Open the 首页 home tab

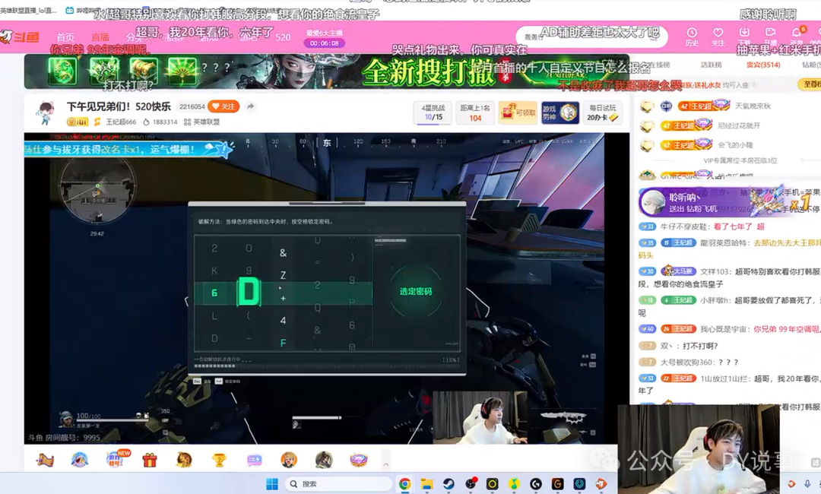[65, 37]
